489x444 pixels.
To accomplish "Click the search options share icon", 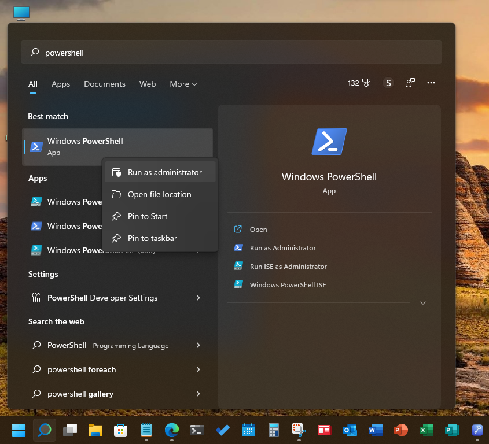I will (410, 83).
